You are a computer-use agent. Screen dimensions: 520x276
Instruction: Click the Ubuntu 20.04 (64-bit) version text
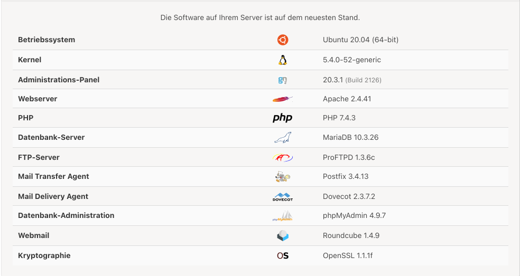click(360, 40)
